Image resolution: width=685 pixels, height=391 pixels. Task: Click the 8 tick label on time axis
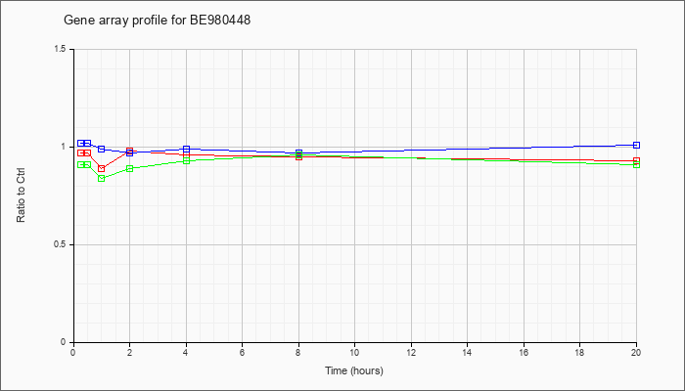298,352
